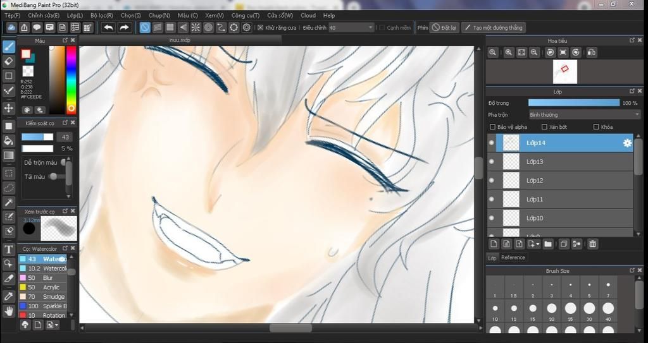Image resolution: width=648 pixels, height=343 pixels.
Task: Select the Eyedropper tool
Action: [9, 296]
